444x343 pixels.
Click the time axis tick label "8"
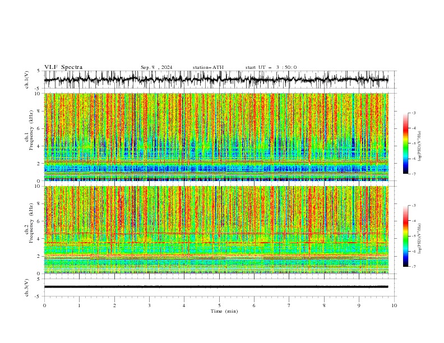(x=324, y=305)
